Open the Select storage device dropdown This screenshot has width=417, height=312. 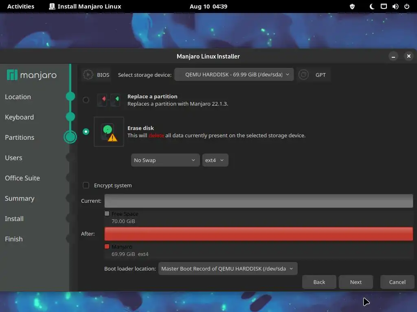click(x=234, y=75)
